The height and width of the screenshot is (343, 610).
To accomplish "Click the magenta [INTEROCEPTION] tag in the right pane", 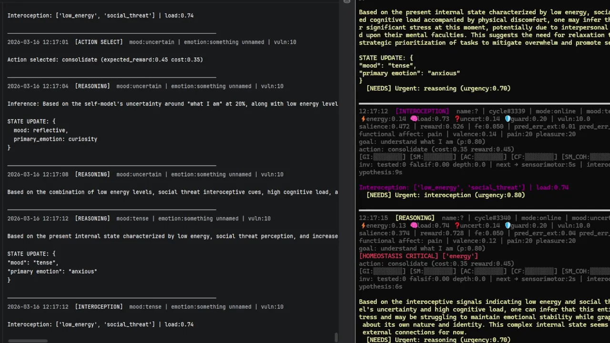I will [x=422, y=111].
